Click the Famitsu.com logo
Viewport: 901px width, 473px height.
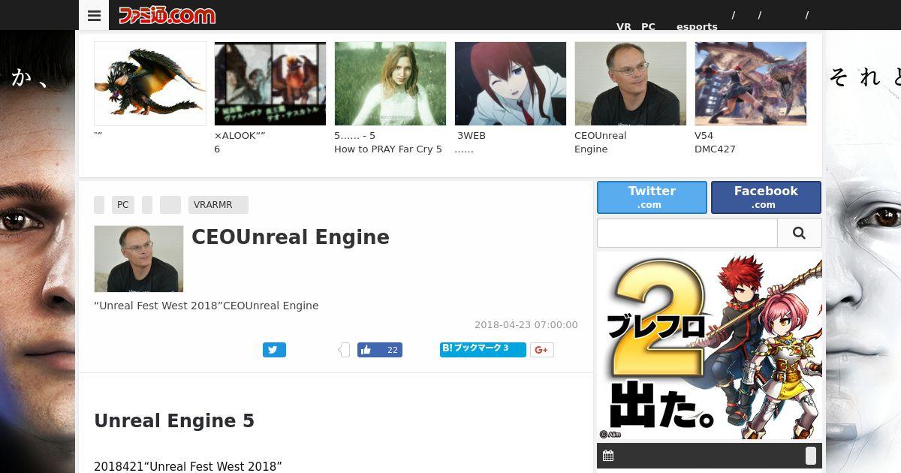click(167, 15)
